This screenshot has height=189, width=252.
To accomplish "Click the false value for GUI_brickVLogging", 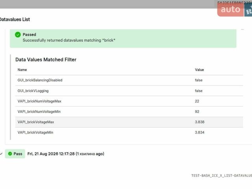I will [x=198, y=91].
